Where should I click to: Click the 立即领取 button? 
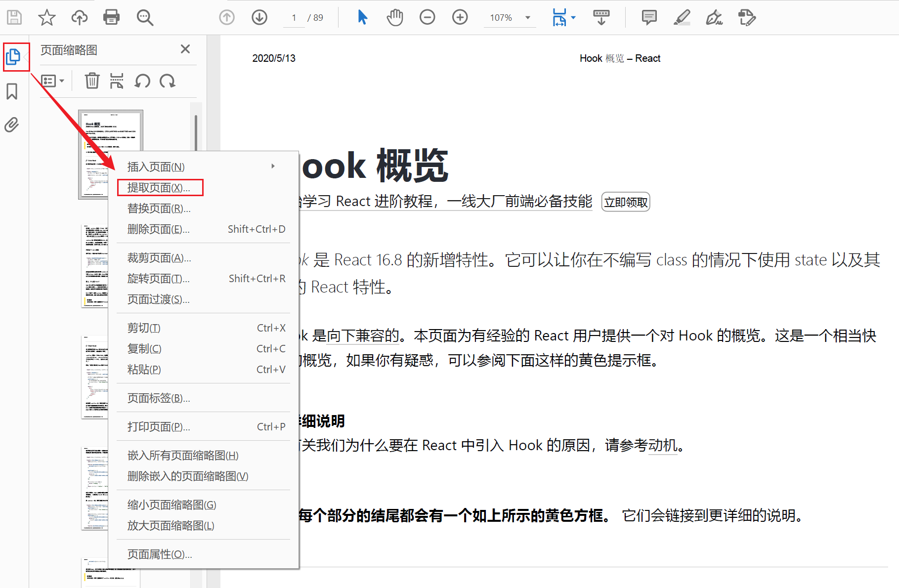point(625,202)
